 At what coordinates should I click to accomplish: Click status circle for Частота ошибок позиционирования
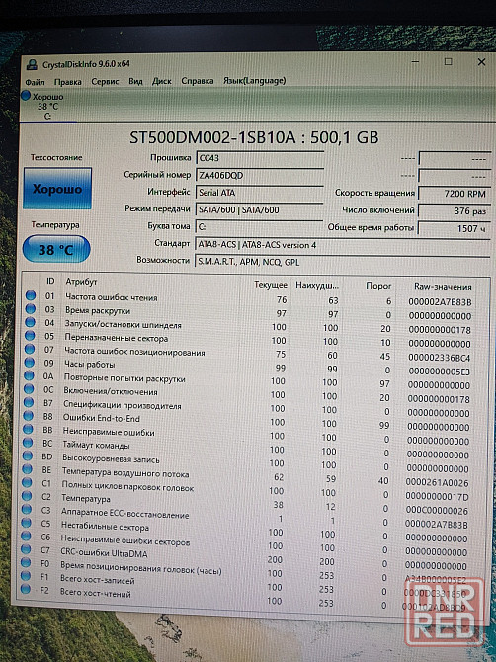tap(29, 349)
